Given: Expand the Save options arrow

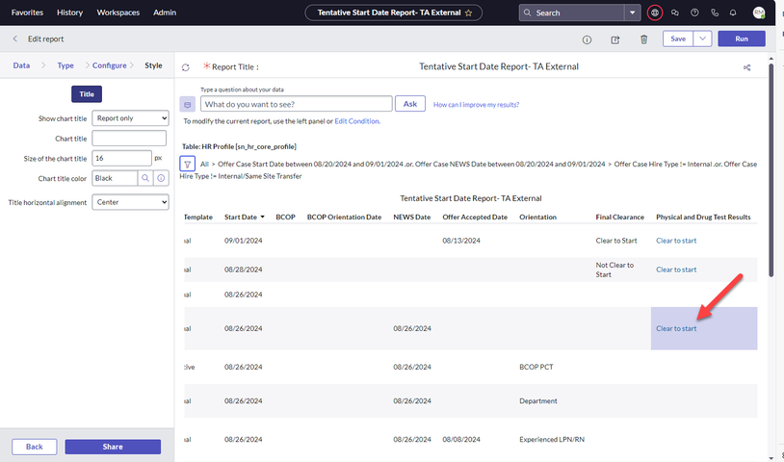Looking at the screenshot, I should click(x=702, y=38).
